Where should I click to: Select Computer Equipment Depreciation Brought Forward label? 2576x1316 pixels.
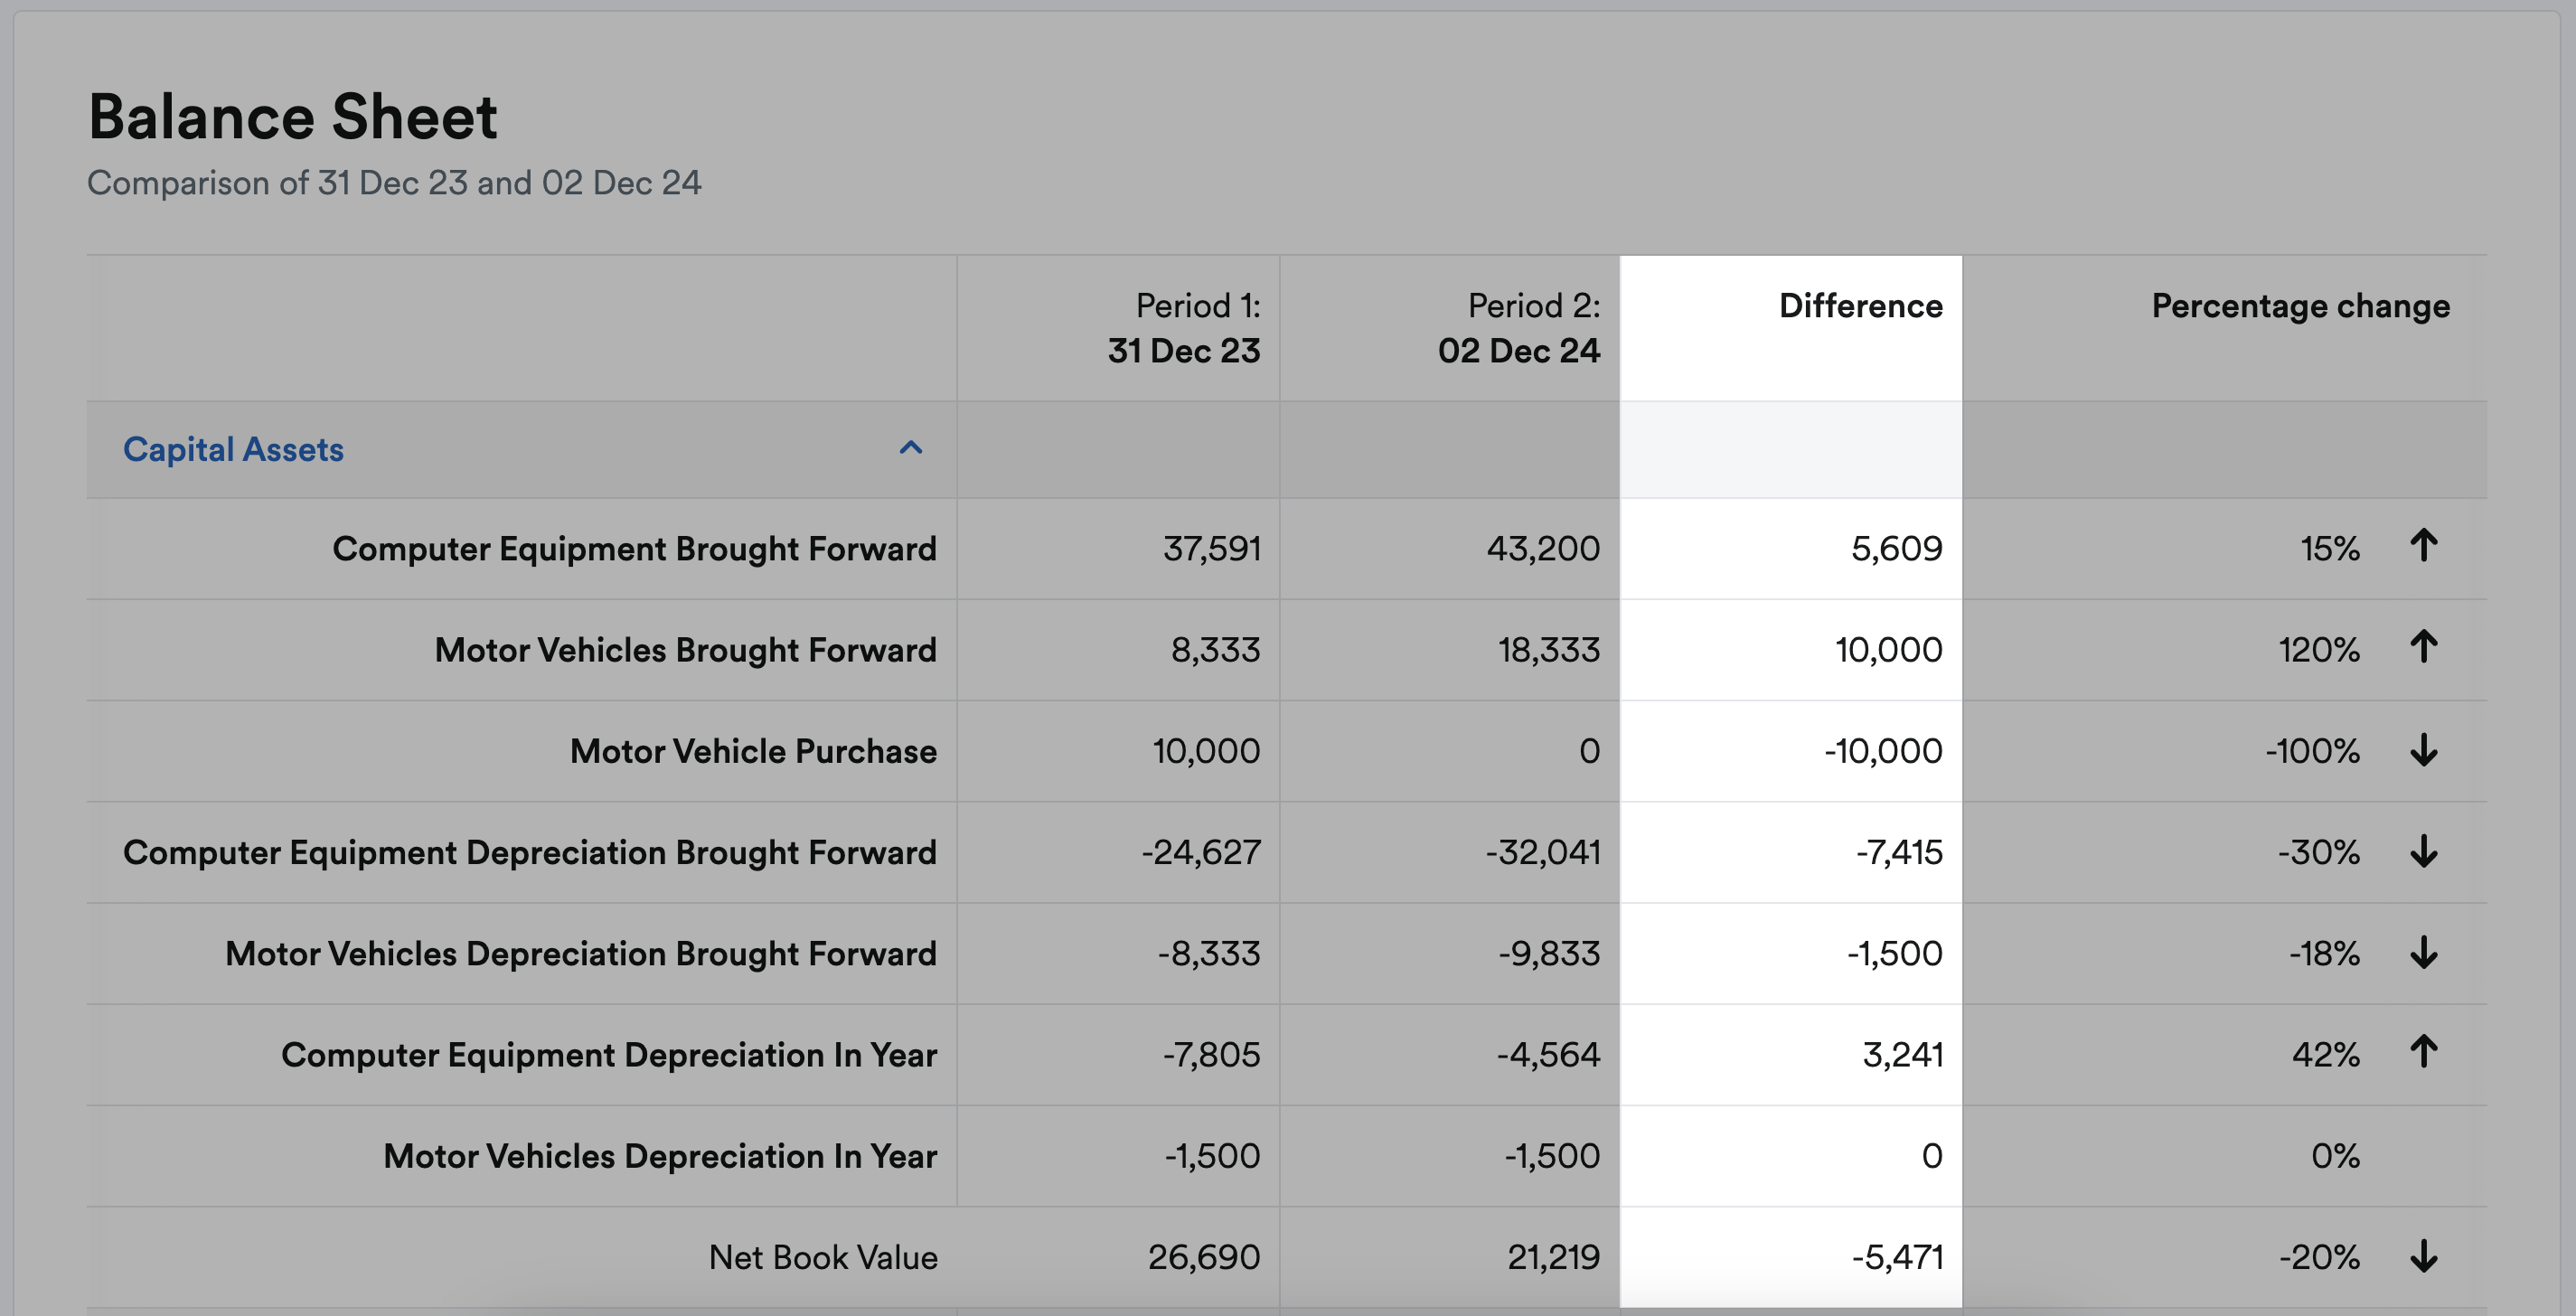530,853
